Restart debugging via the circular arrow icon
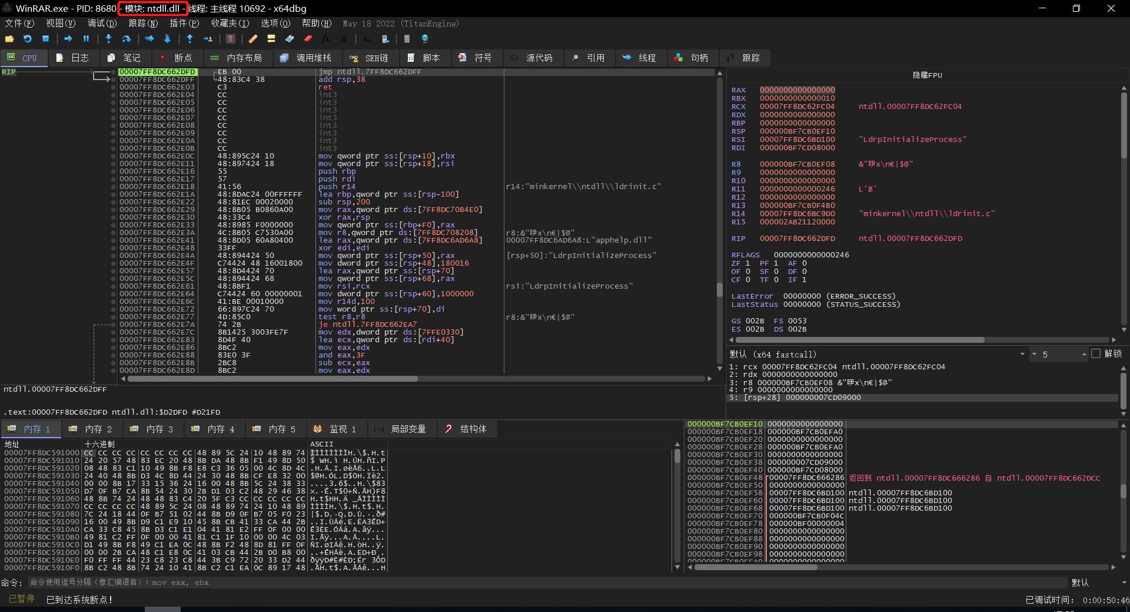The height and width of the screenshot is (612, 1130). (27, 39)
